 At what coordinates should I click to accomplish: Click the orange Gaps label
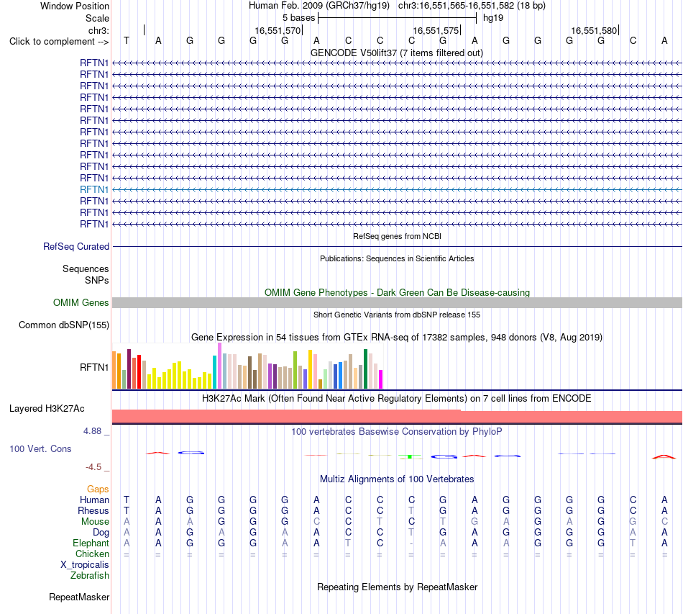pos(98,489)
